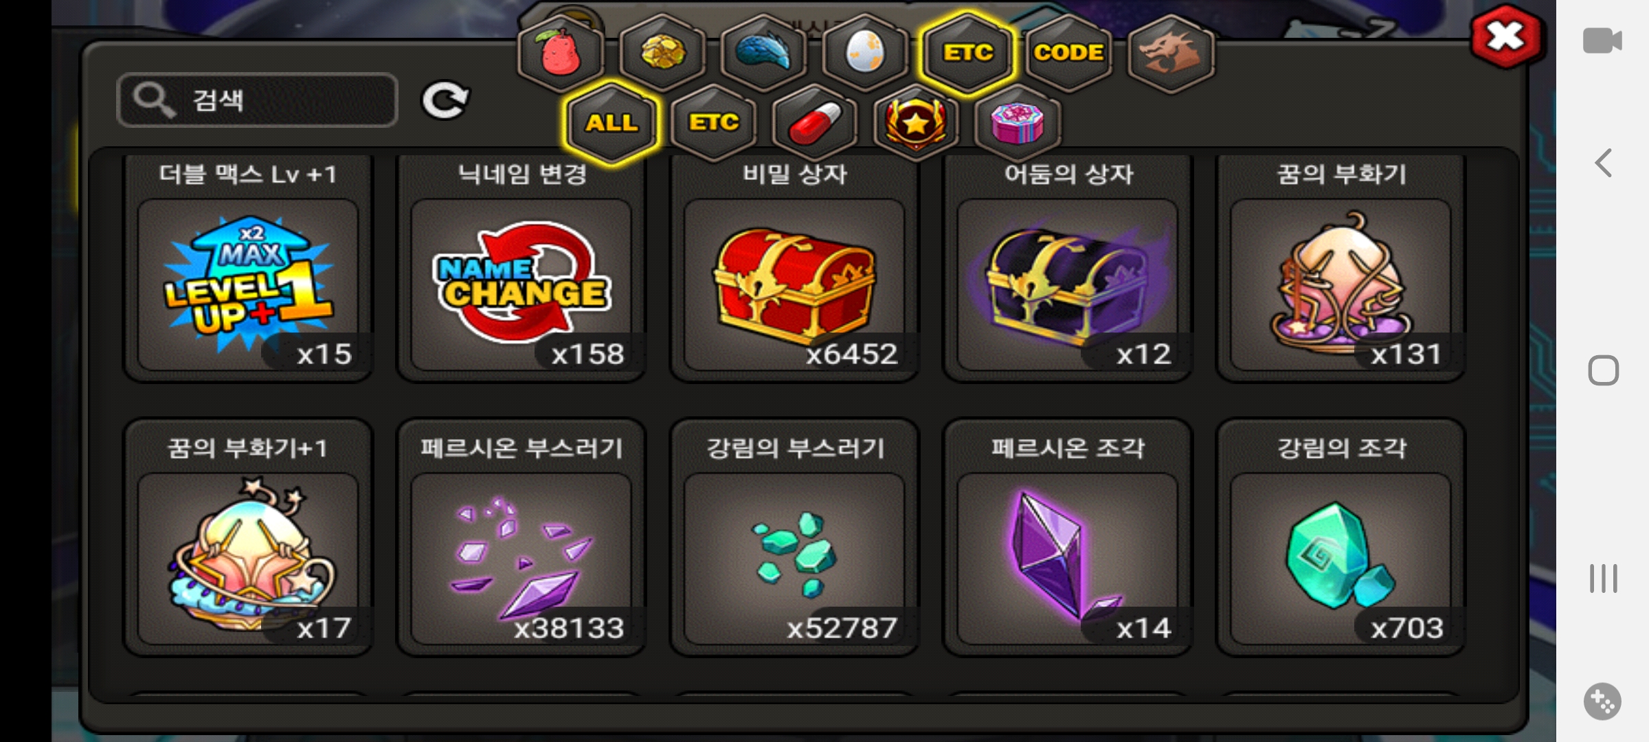Image resolution: width=1649 pixels, height=742 pixels.
Task: Open the spotted egg category tab
Action: 865,53
